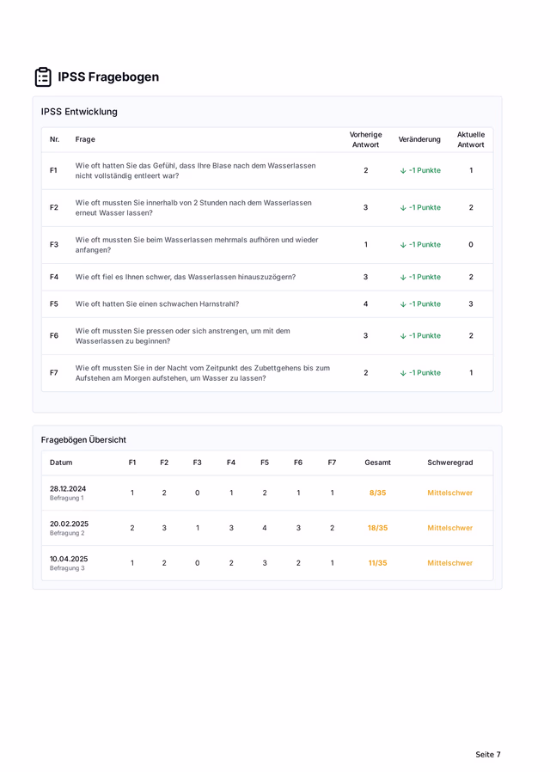Click the Frage column header
This screenshot has height=772, width=550.
click(85, 139)
